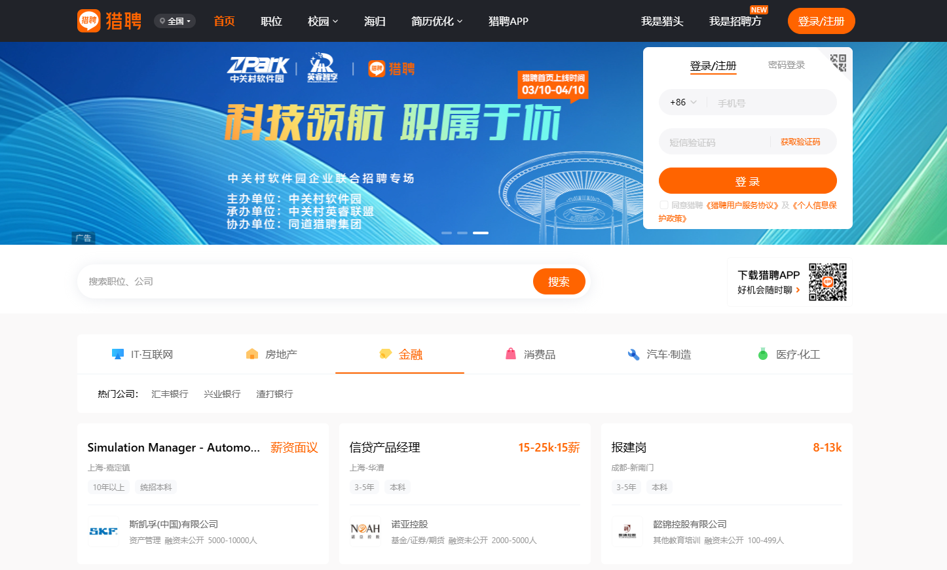The height and width of the screenshot is (570, 947).
Task: Click the 汽车·制造 wrench icon
Action: pos(633,354)
